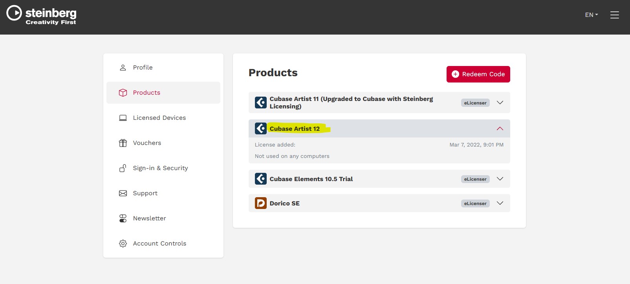Click the Vouchers gift icon
This screenshot has width=630, height=284.
click(123, 143)
